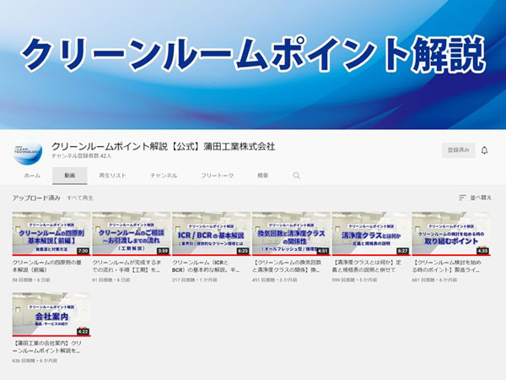Open the アップロード済み uploads dropdown
Viewport: 506px width, 380px height.
pyautogui.click(x=36, y=198)
